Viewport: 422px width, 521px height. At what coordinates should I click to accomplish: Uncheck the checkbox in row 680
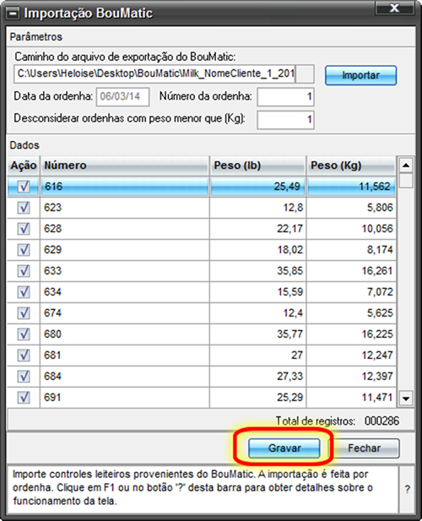pyautogui.click(x=24, y=334)
